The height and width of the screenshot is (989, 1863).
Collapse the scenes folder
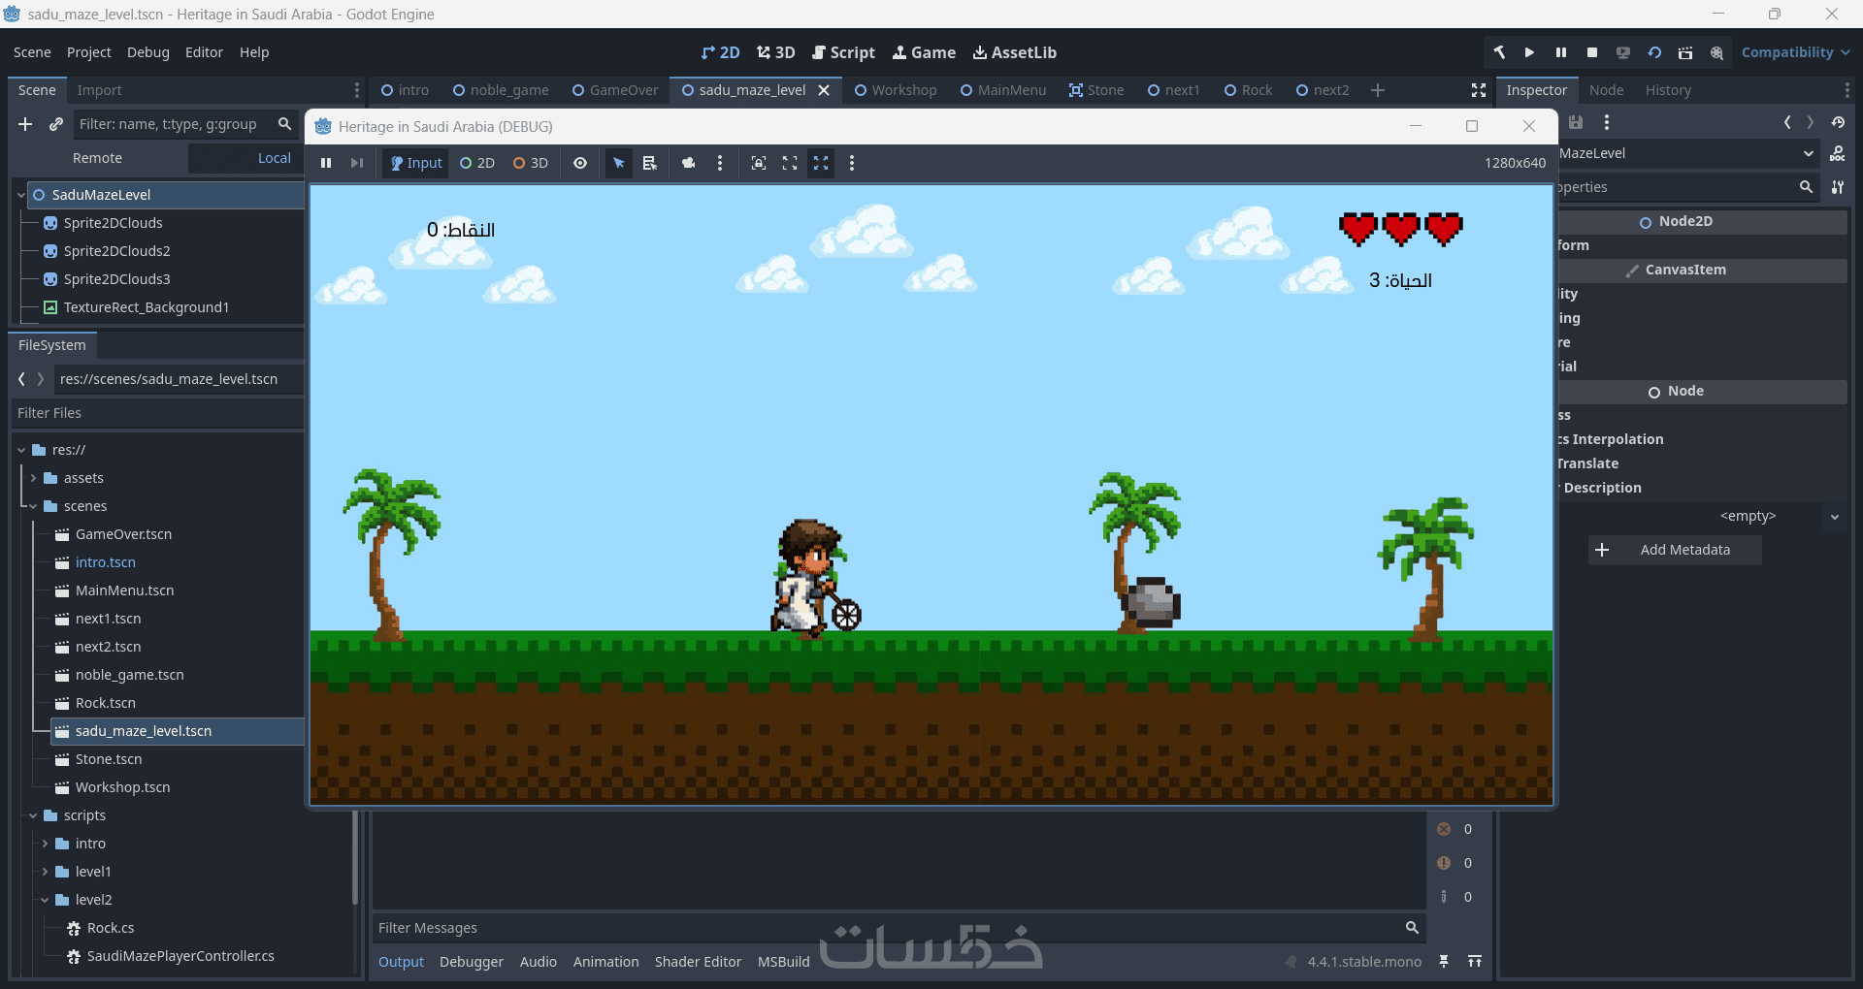[33, 506]
